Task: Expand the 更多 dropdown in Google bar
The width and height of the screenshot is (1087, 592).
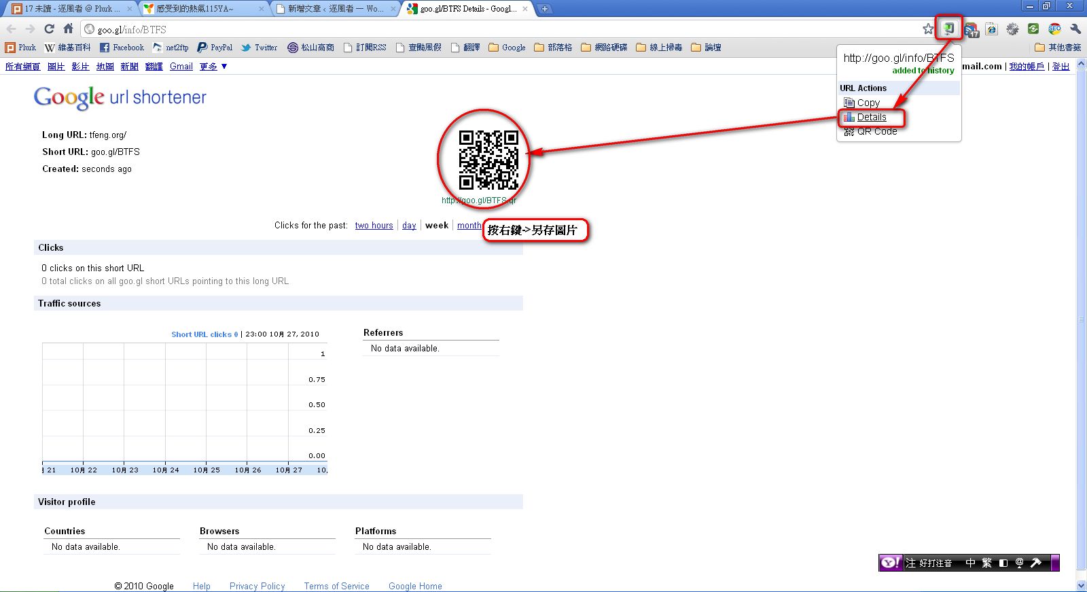Action: (x=213, y=67)
